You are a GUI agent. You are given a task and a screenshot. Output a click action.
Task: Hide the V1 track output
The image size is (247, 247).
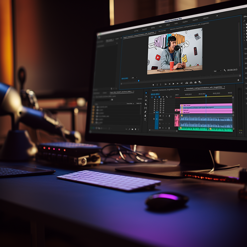[163, 112]
